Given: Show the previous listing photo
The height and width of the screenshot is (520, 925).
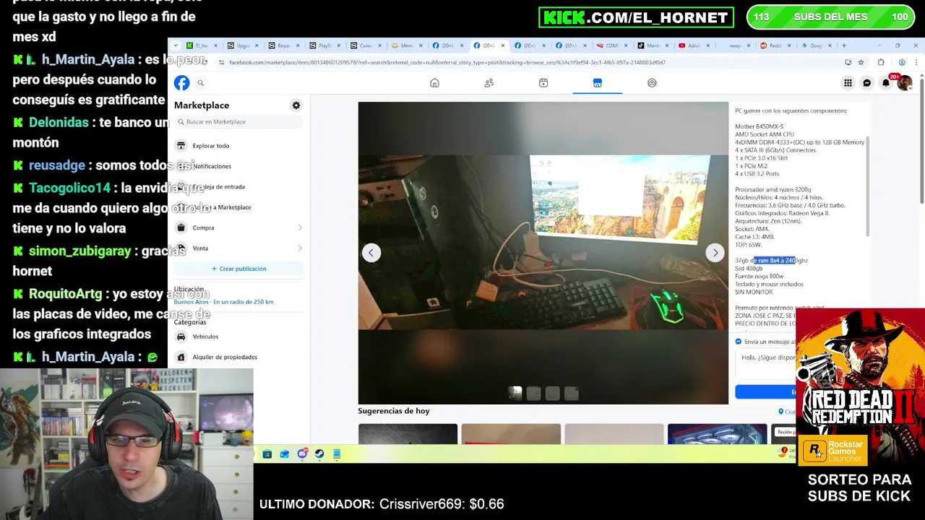Looking at the screenshot, I should point(371,253).
